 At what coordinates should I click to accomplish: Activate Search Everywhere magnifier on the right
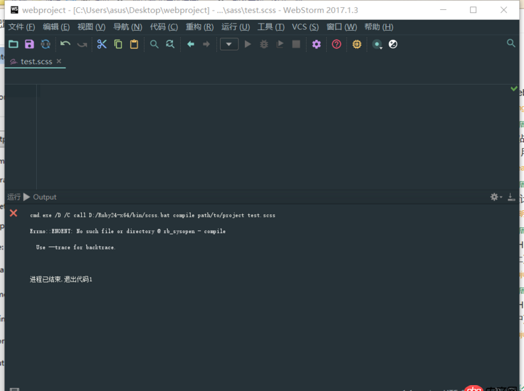[x=510, y=44]
